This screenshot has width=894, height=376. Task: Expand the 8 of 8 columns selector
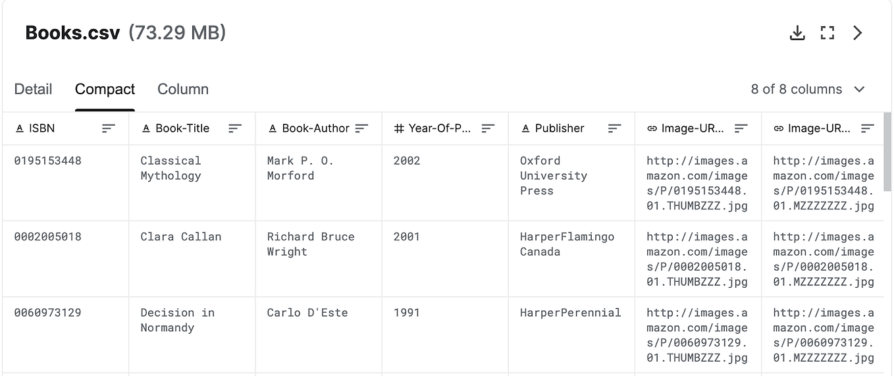pyautogui.click(x=808, y=89)
